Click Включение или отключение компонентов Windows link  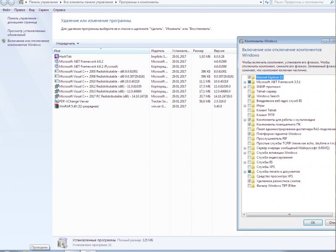pyautogui.click(x=28, y=43)
